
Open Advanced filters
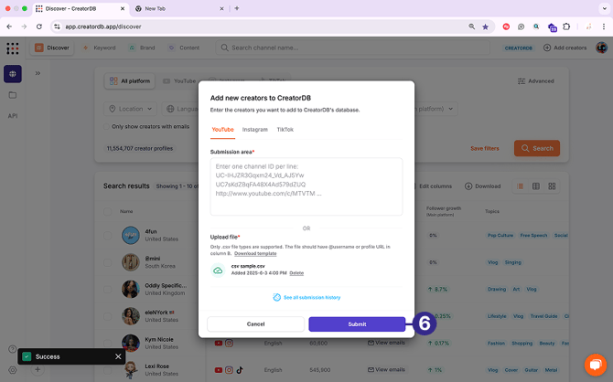[x=535, y=80]
